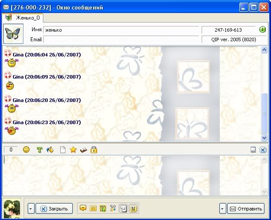Click the envelope icon in the title bar
The height and width of the screenshot is (220, 271).
click(x=6, y=7)
